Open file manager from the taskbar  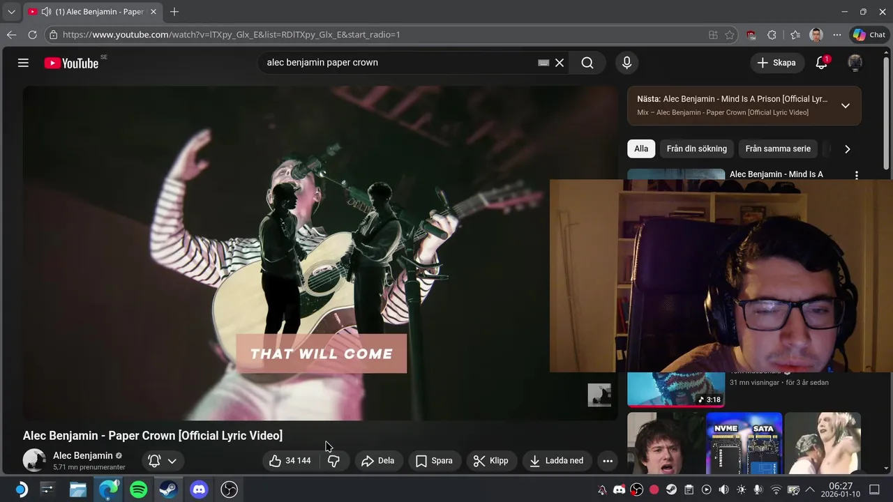tap(77, 489)
